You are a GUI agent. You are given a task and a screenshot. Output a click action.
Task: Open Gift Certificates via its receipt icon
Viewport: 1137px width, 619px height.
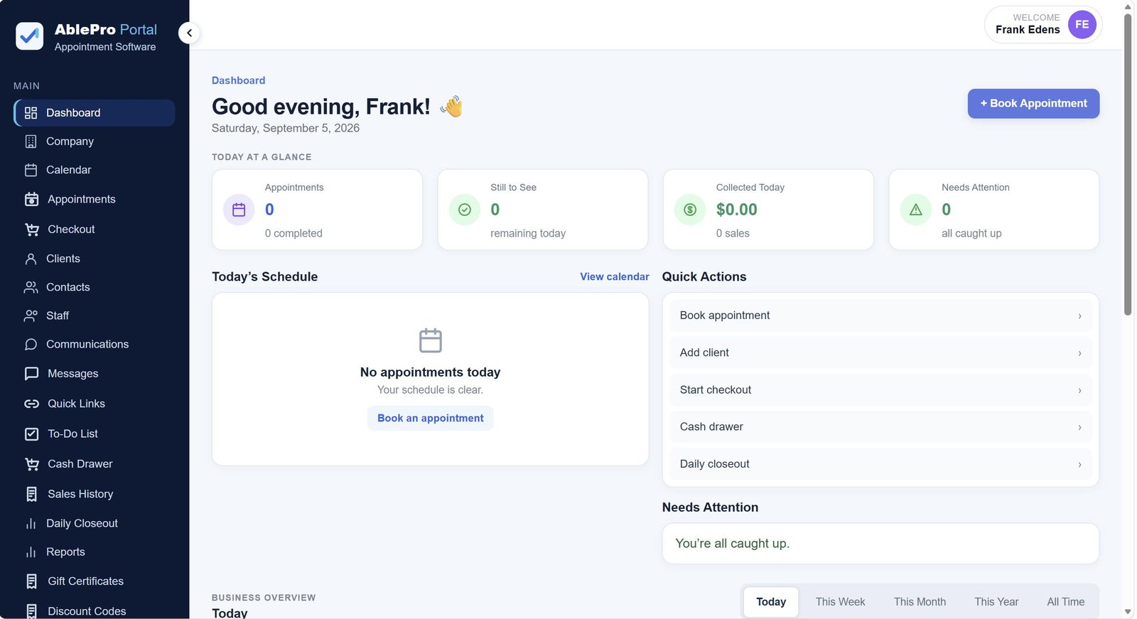[x=31, y=581]
